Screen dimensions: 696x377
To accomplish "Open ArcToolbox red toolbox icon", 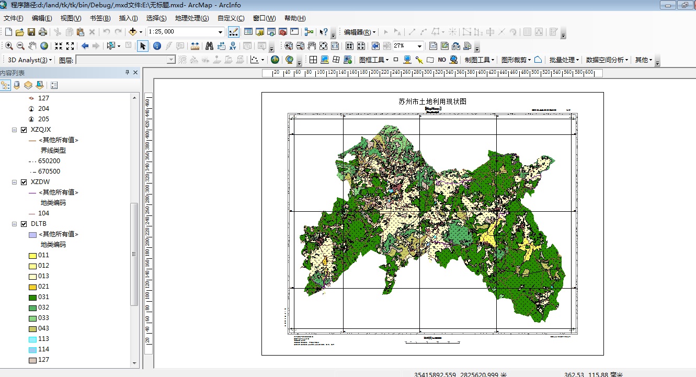I will [x=282, y=32].
